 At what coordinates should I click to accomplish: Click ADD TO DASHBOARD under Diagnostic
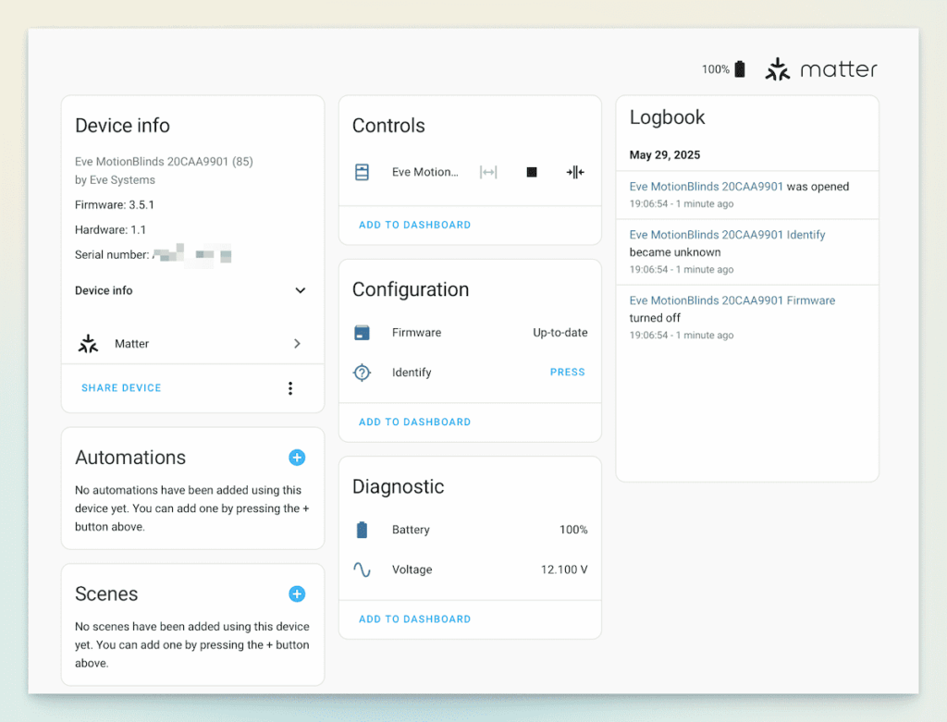tap(414, 618)
